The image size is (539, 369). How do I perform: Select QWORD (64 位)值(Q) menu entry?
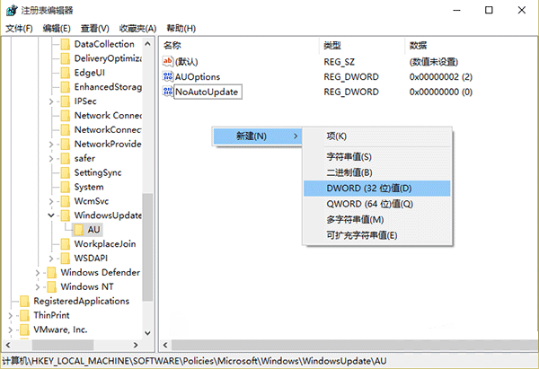click(357, 204)
